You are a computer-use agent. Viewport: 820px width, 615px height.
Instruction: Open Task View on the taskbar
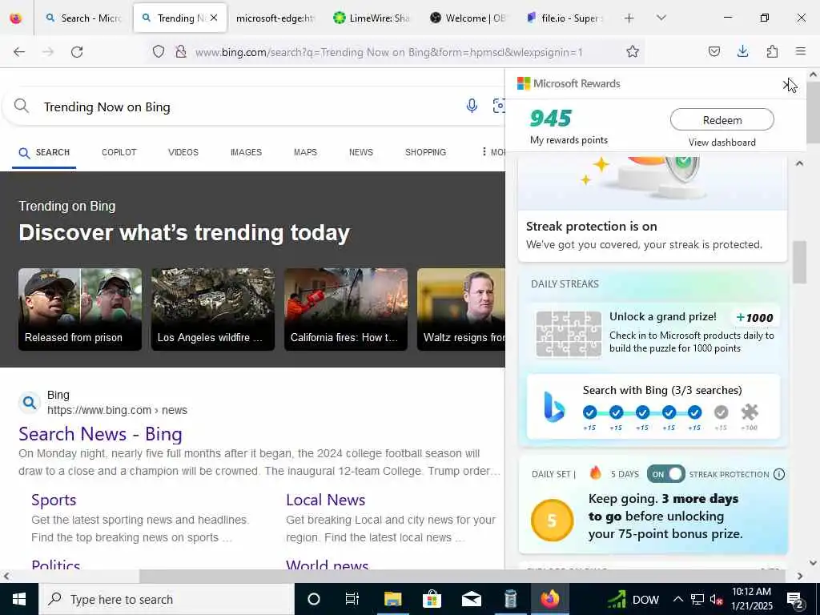[x=352, y=599]
